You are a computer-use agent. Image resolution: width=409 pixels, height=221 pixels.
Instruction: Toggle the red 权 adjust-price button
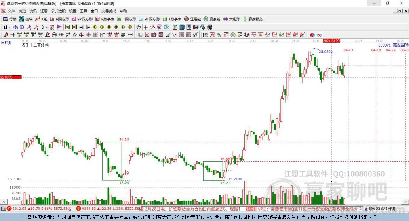[52, 27]
